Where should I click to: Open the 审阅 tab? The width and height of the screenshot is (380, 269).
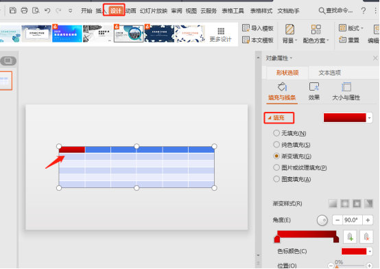pos(176,11)
